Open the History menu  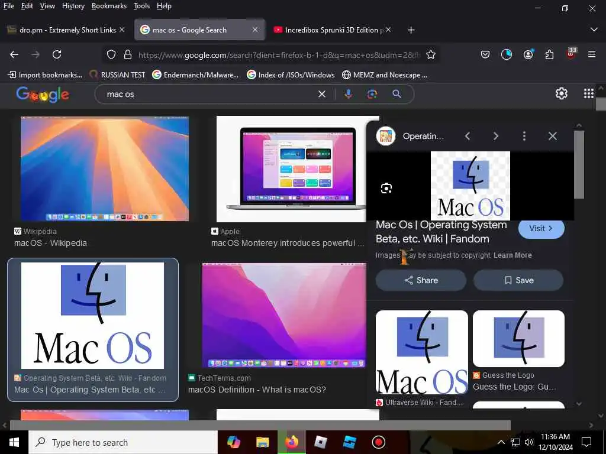73,6
